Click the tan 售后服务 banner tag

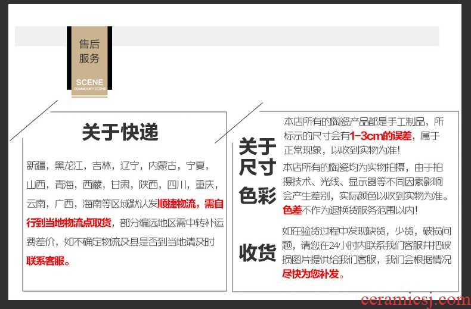[x=89, y=51]
